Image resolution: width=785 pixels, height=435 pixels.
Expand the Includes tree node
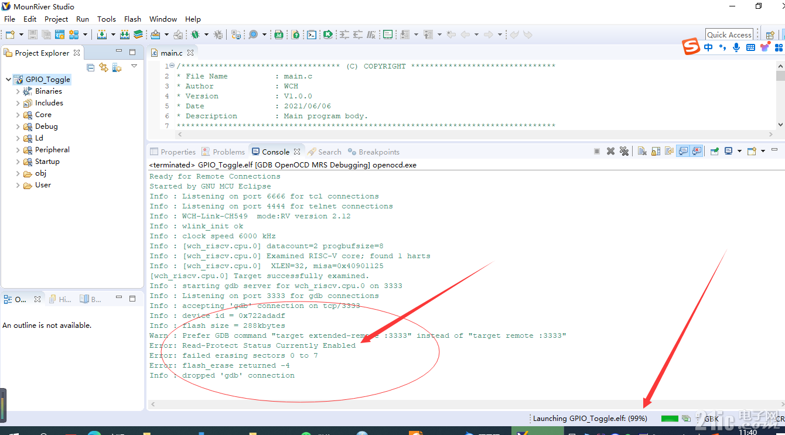click(18, 103)
